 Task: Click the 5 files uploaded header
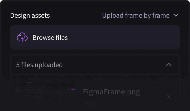pos(39,65)
